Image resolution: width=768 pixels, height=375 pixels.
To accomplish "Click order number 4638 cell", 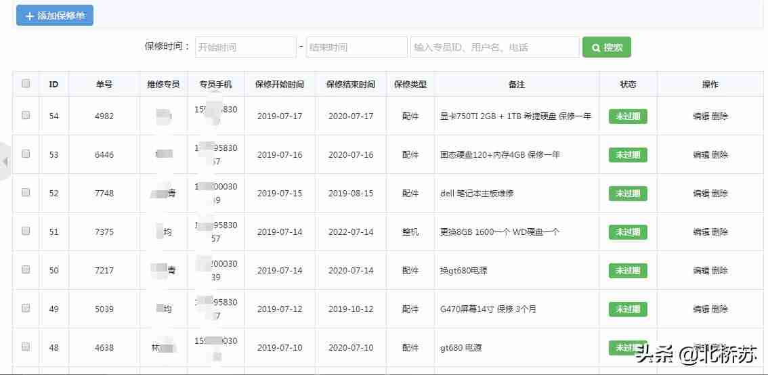I will point(104,347).
